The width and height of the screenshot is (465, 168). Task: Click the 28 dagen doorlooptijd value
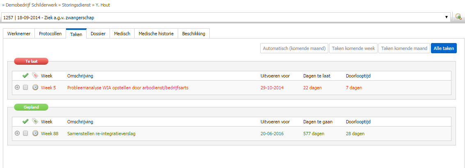pyautogui.click(x=355, y=134)
